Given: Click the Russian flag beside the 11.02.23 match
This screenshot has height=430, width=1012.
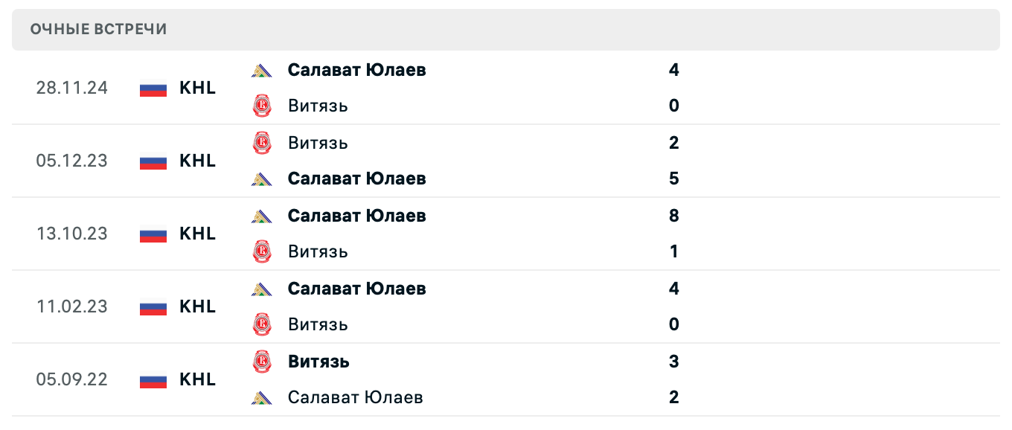Looking at the screenshot, I should click(153, 307).
